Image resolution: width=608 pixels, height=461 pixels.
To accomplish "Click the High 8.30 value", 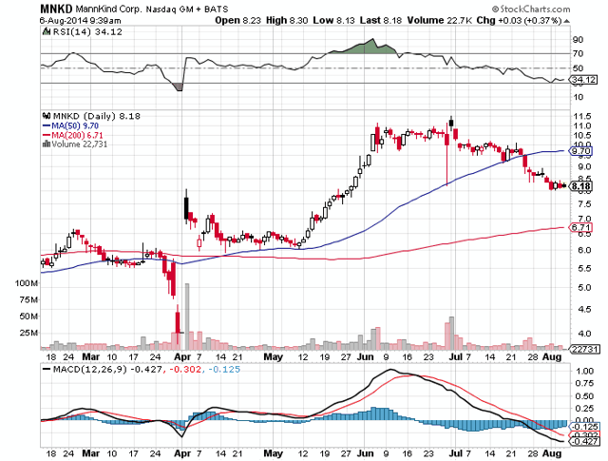I will [287, 20].
